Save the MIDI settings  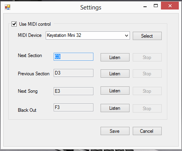pos(115,131)
